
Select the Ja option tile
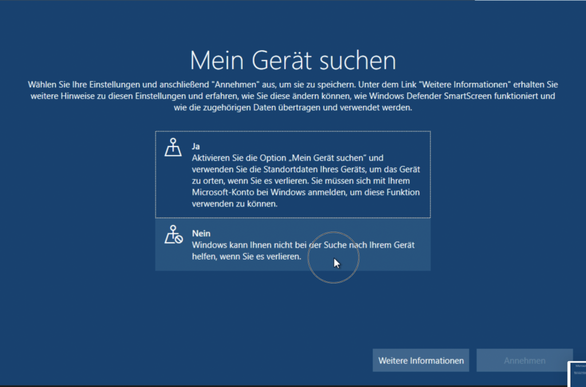[292, 174]
